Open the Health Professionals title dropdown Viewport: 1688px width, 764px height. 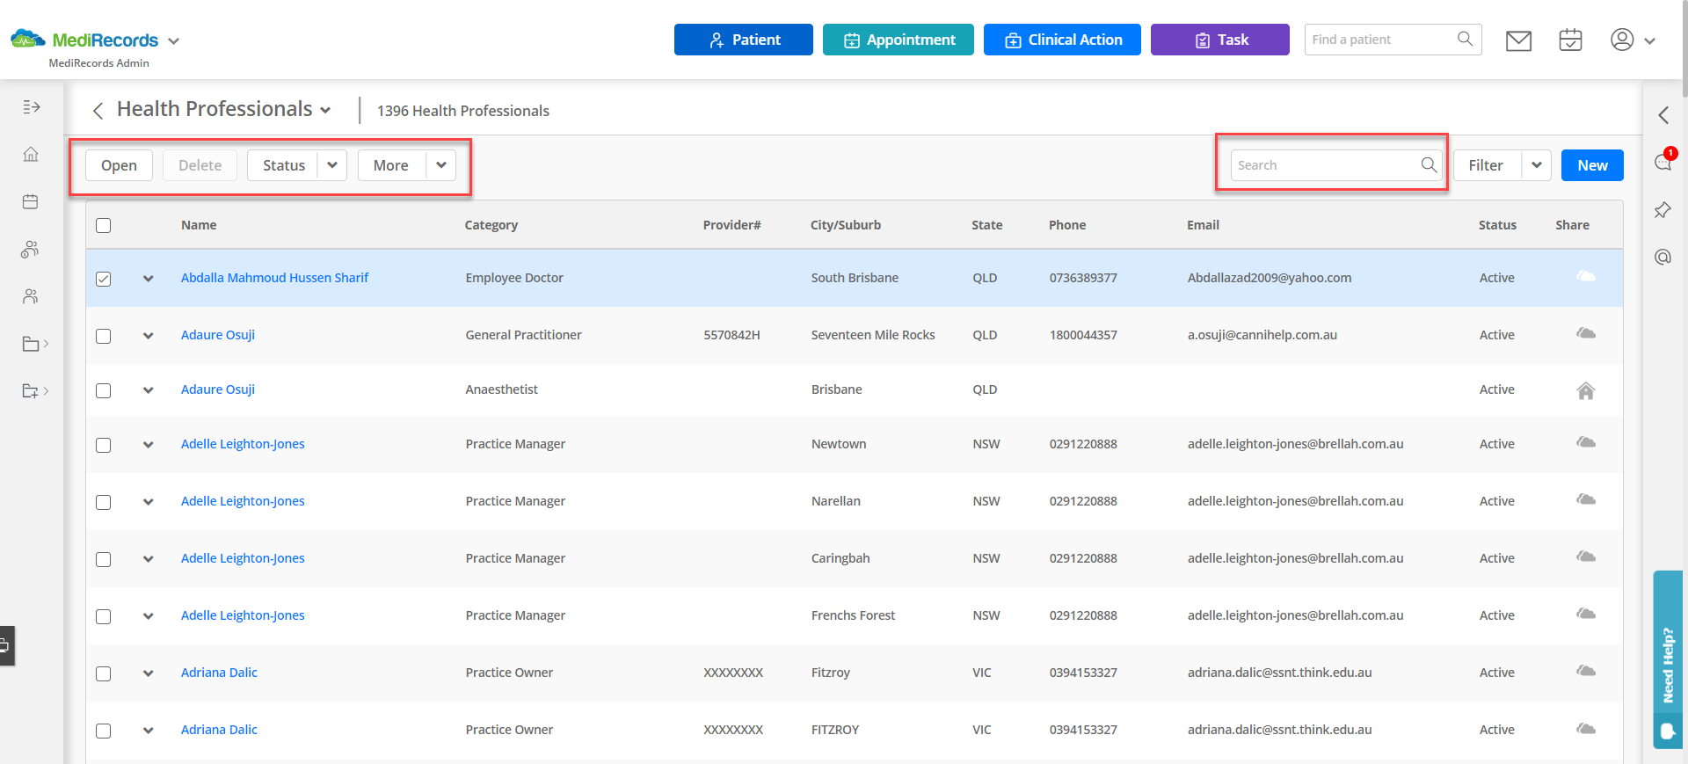325,110
